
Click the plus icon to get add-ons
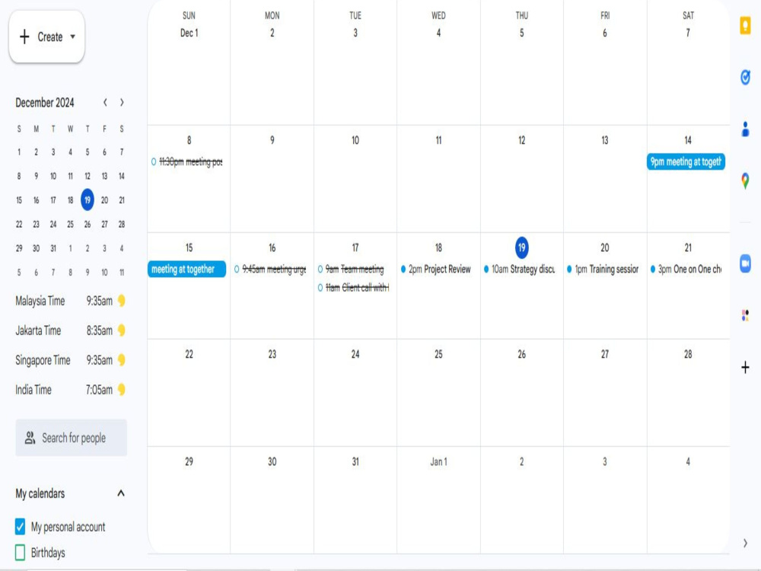pos(745,368)
